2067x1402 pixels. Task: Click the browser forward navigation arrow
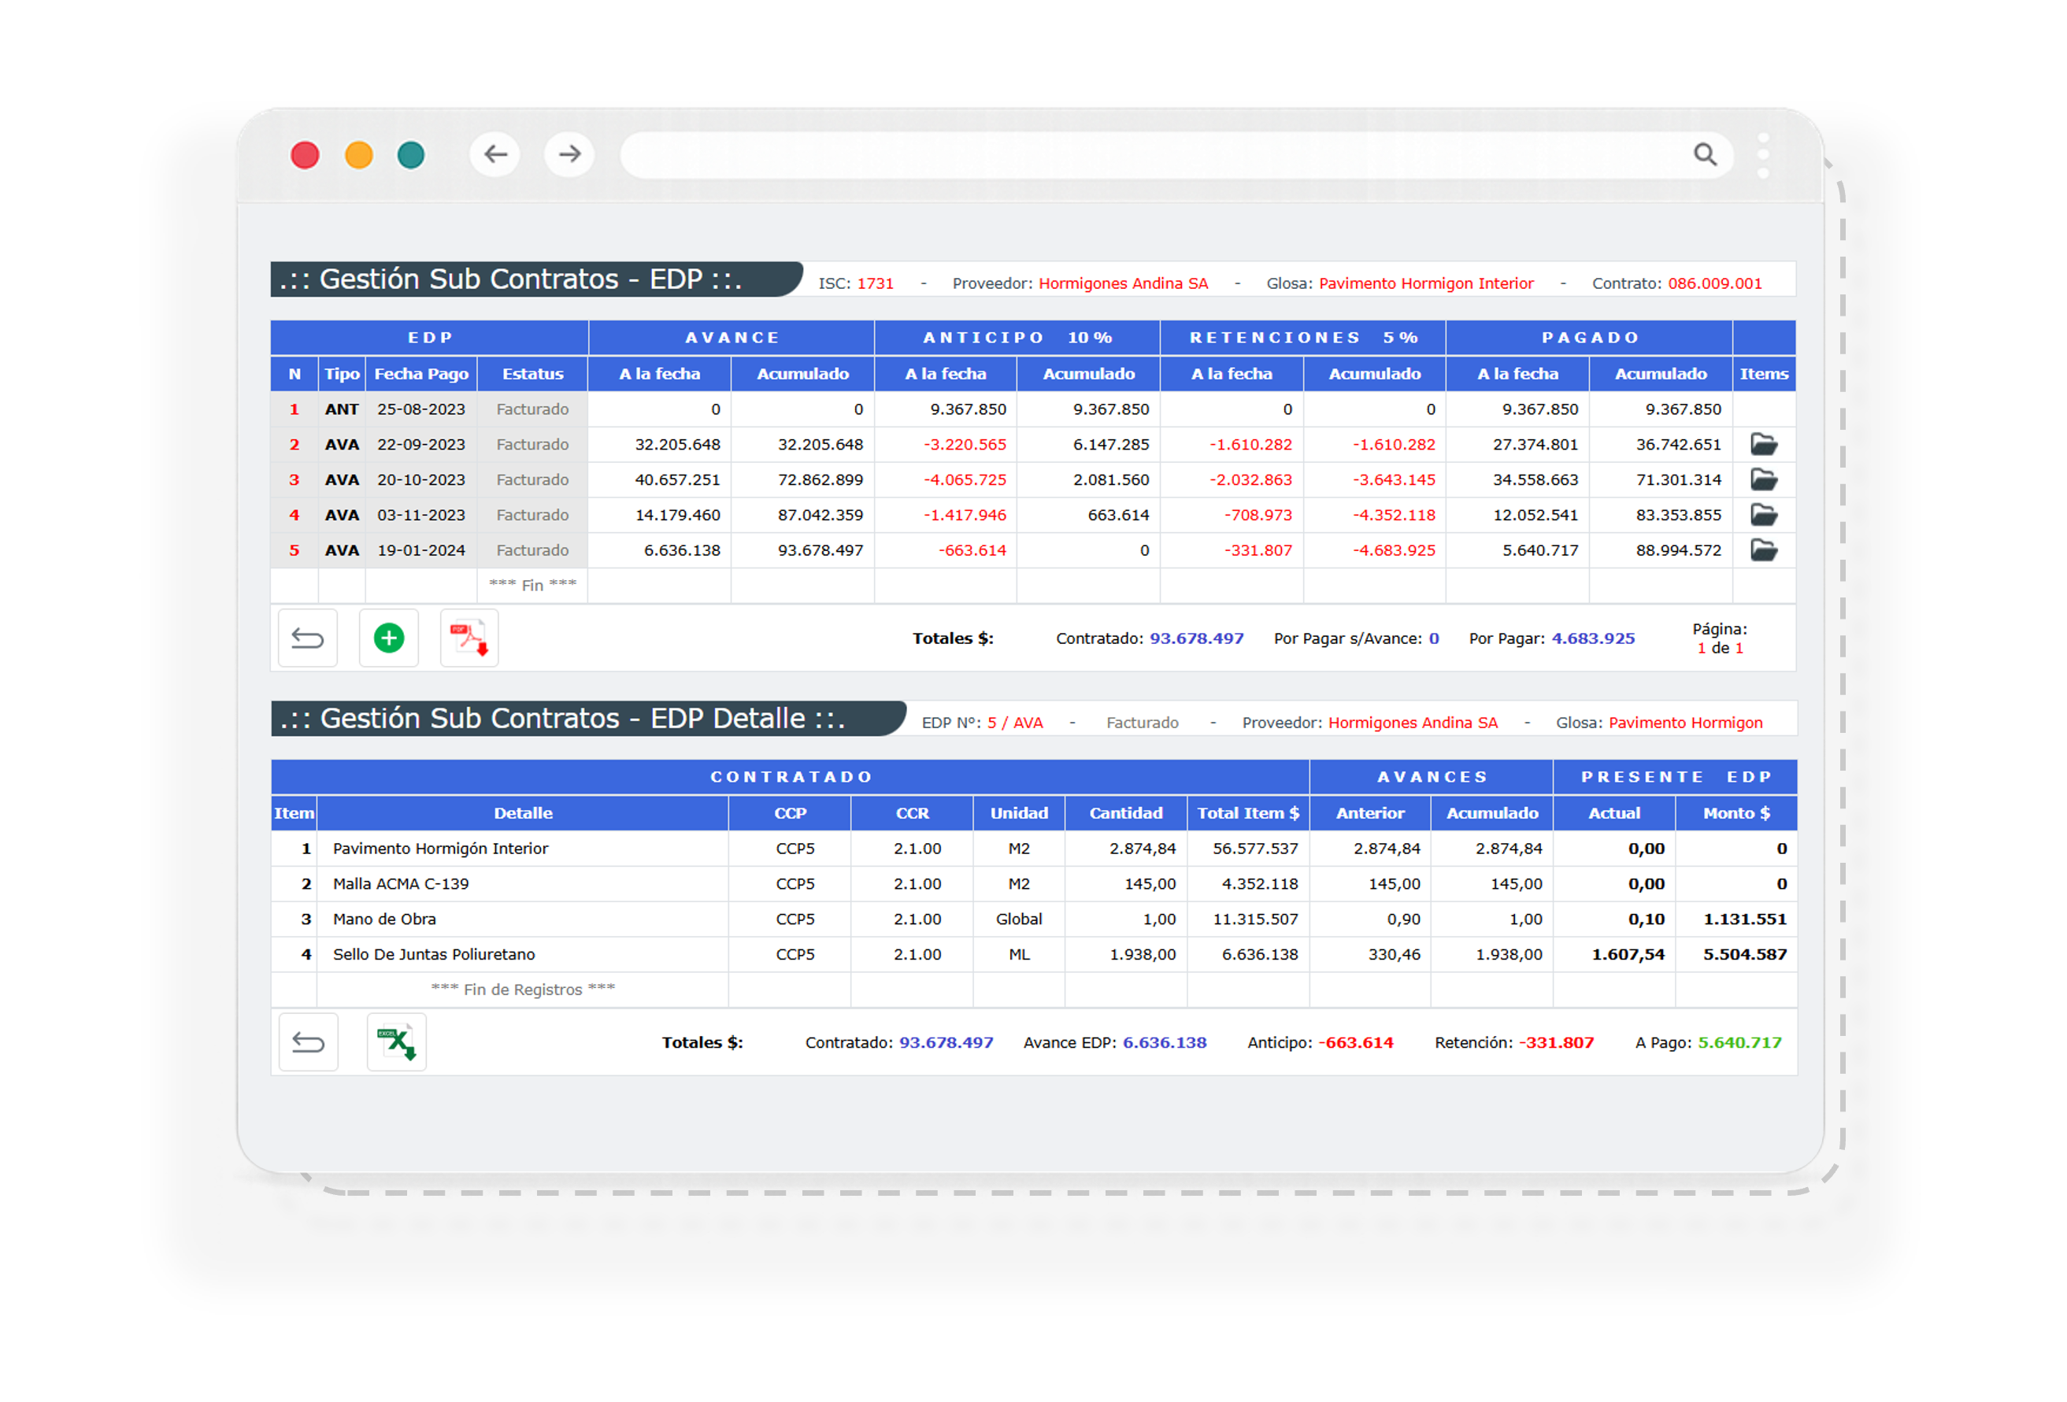coord(569,155)
